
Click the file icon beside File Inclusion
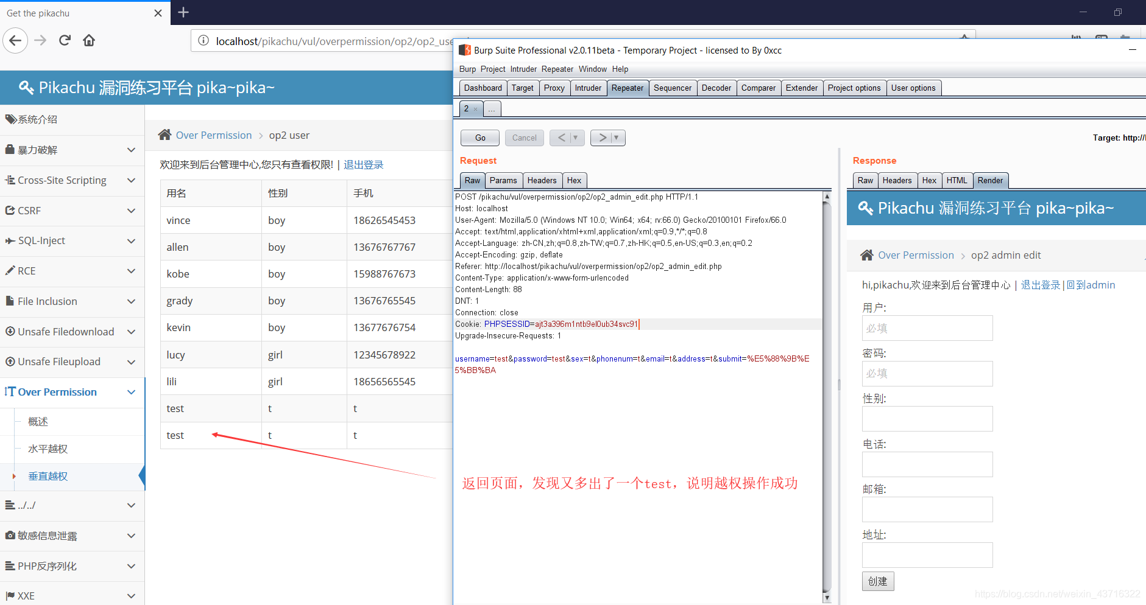10,301
